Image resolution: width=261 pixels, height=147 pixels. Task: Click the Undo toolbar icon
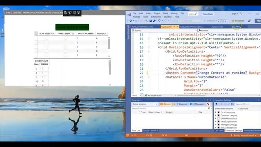[159, 21]
